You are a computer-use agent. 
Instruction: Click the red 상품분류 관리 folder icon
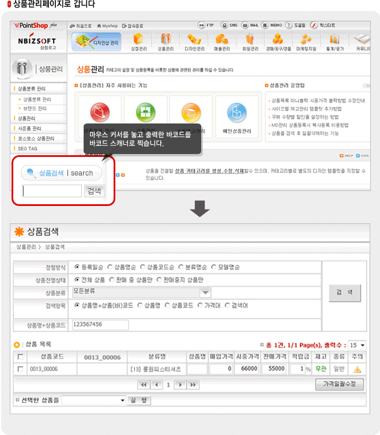coord(100,112)
